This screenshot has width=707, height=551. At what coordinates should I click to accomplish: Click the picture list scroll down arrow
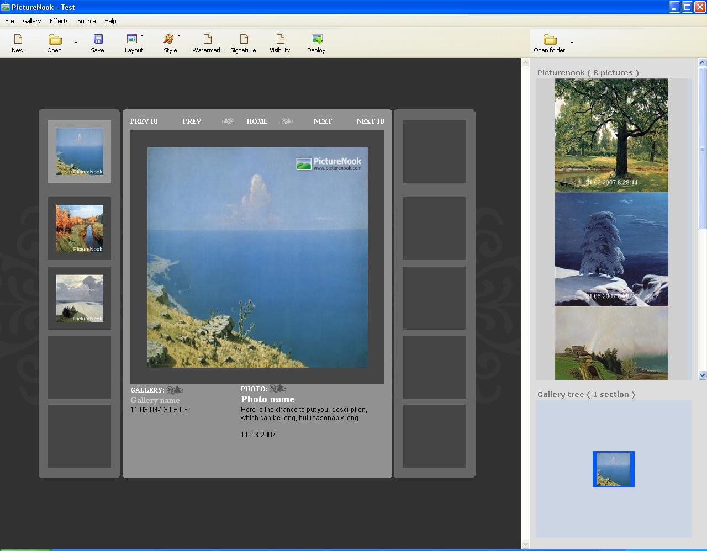coord(703,375)
